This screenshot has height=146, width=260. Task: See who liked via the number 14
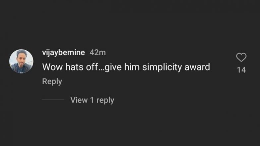(x=241, y=70)
